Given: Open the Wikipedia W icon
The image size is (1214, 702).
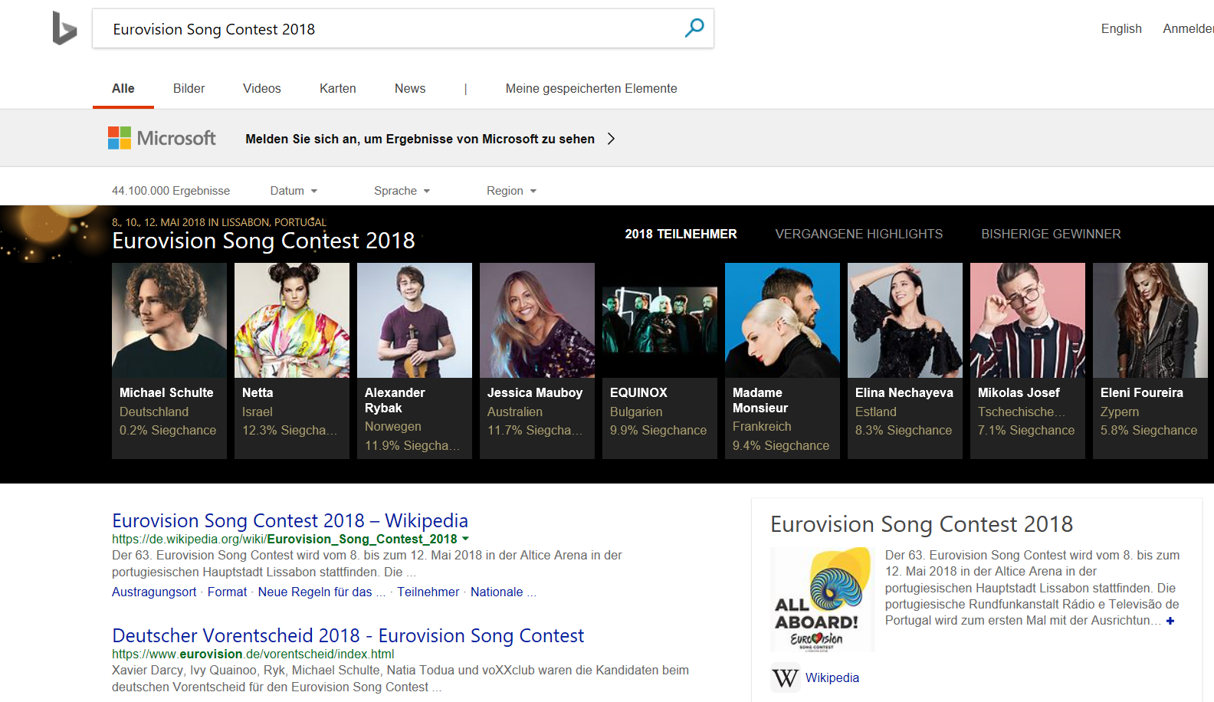Looking at the screenshot, I should (x=786, y=677).
